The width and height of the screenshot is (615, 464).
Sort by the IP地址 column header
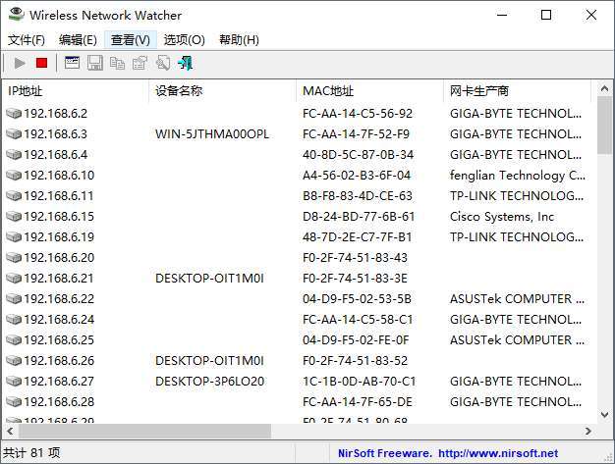(x=76, y=91)
